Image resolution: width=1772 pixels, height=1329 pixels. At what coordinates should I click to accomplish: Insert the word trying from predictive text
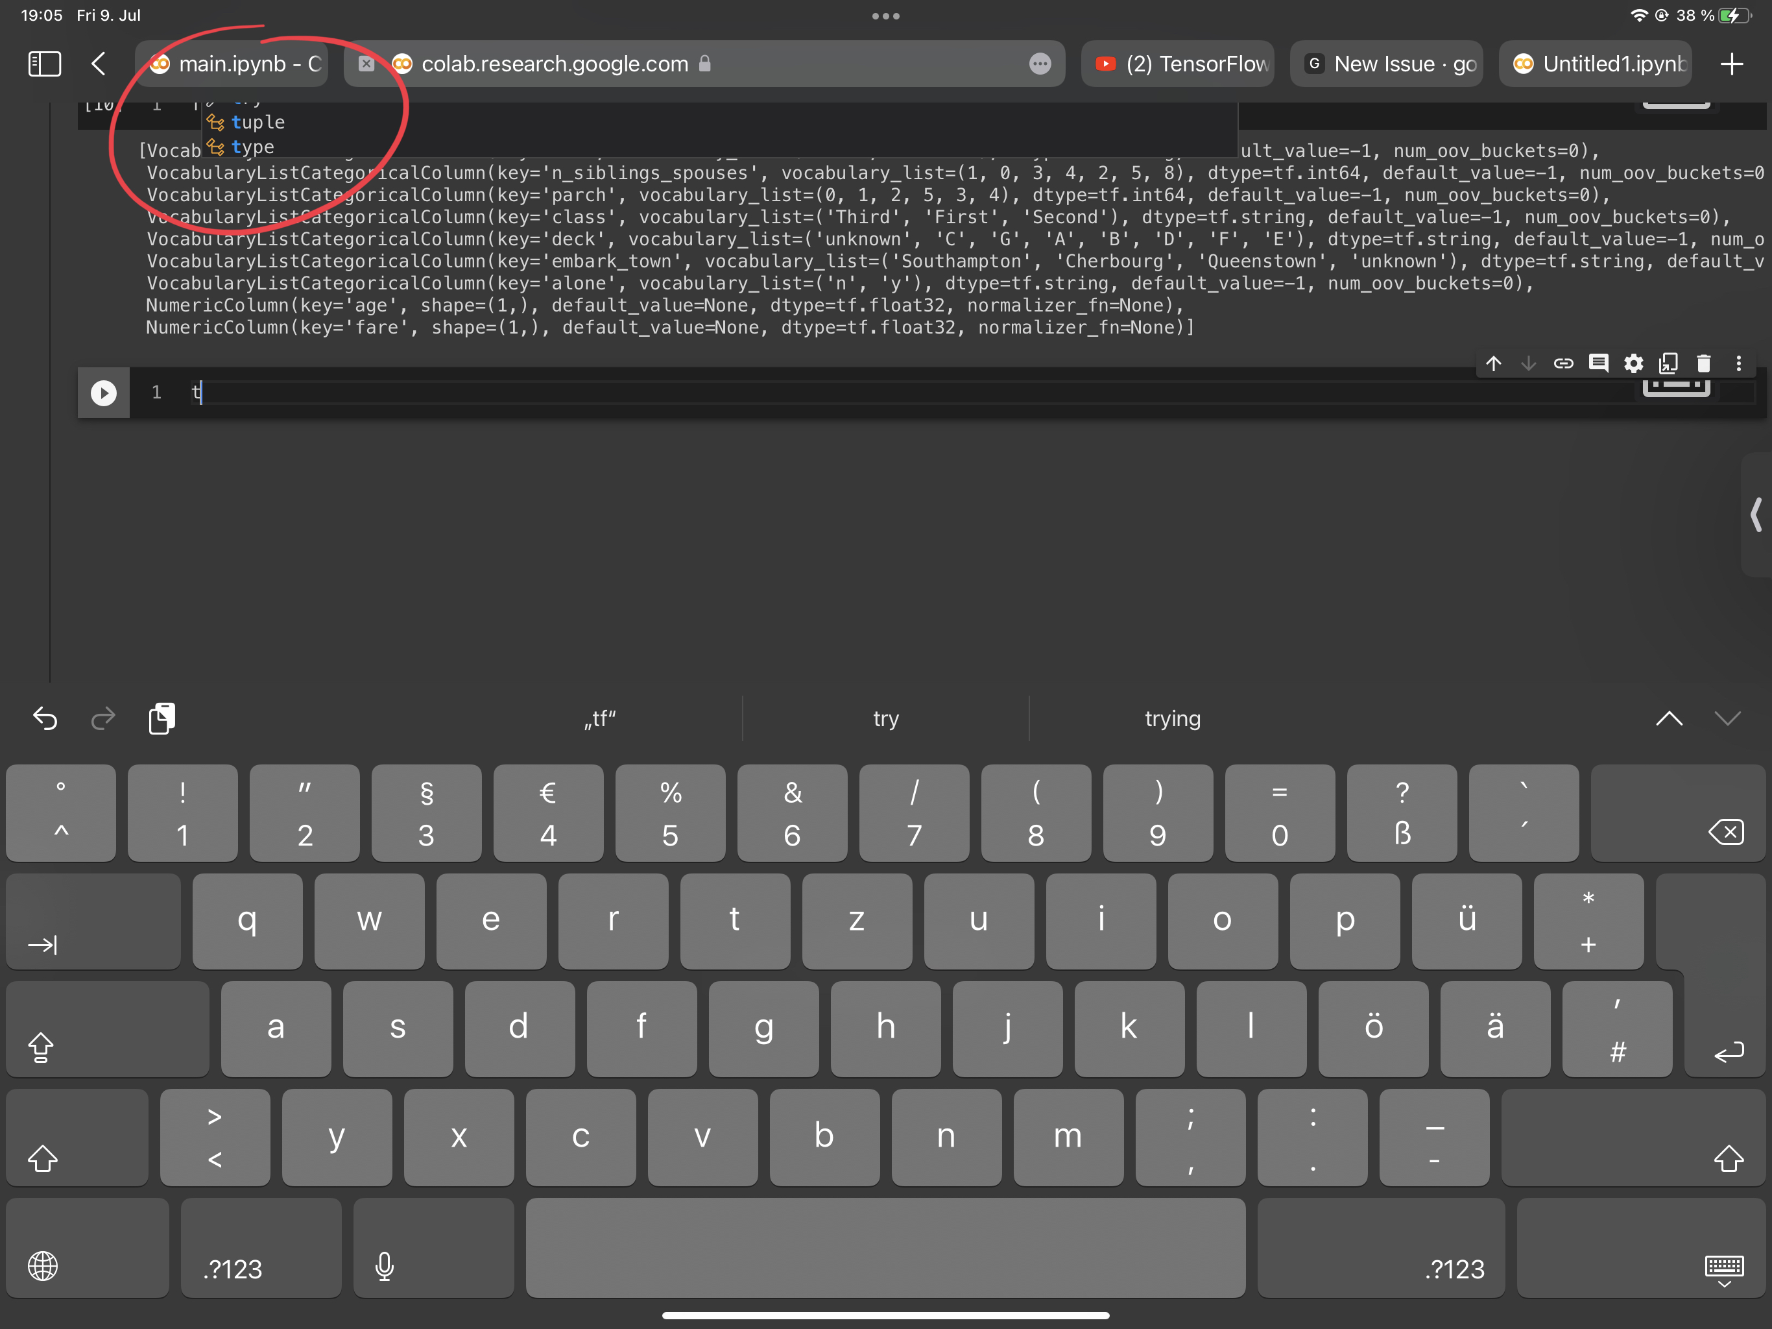coord(1172,719)
